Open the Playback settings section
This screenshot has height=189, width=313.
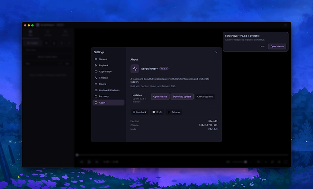tap(108, 65)
